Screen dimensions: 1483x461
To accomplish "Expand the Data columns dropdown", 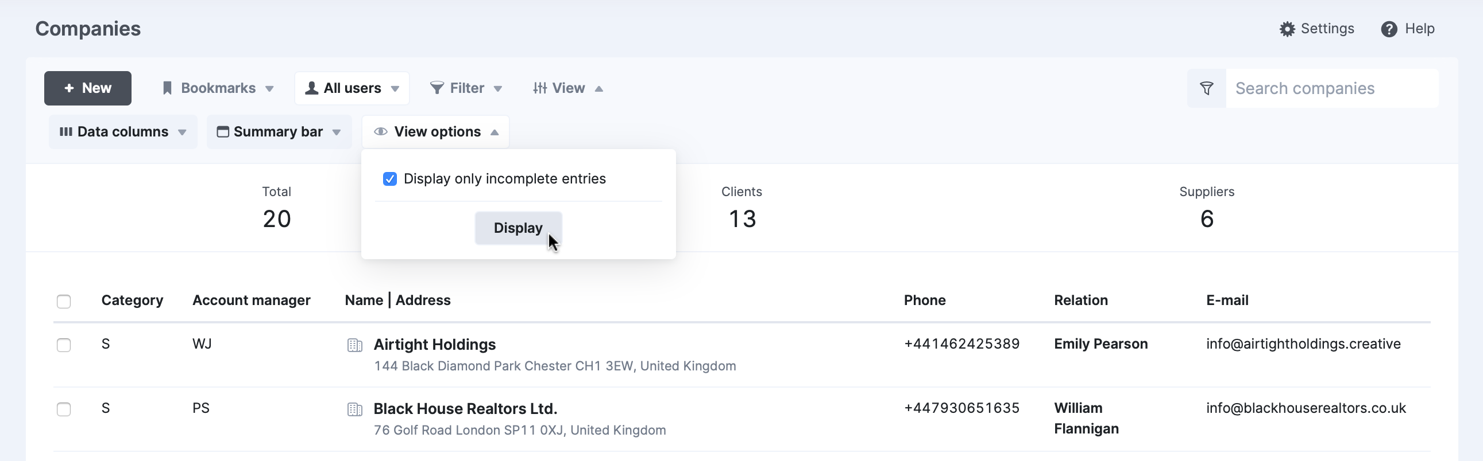I will [x=123, y=132].
